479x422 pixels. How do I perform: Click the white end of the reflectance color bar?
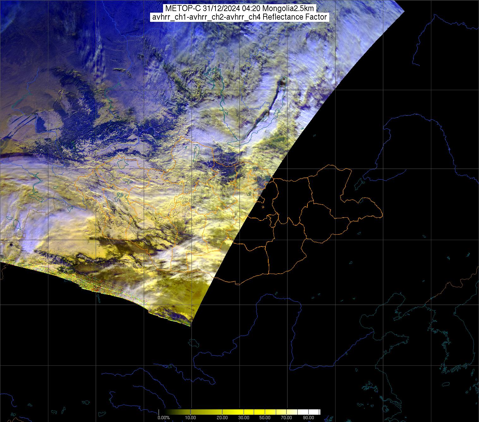coord(314,412)
